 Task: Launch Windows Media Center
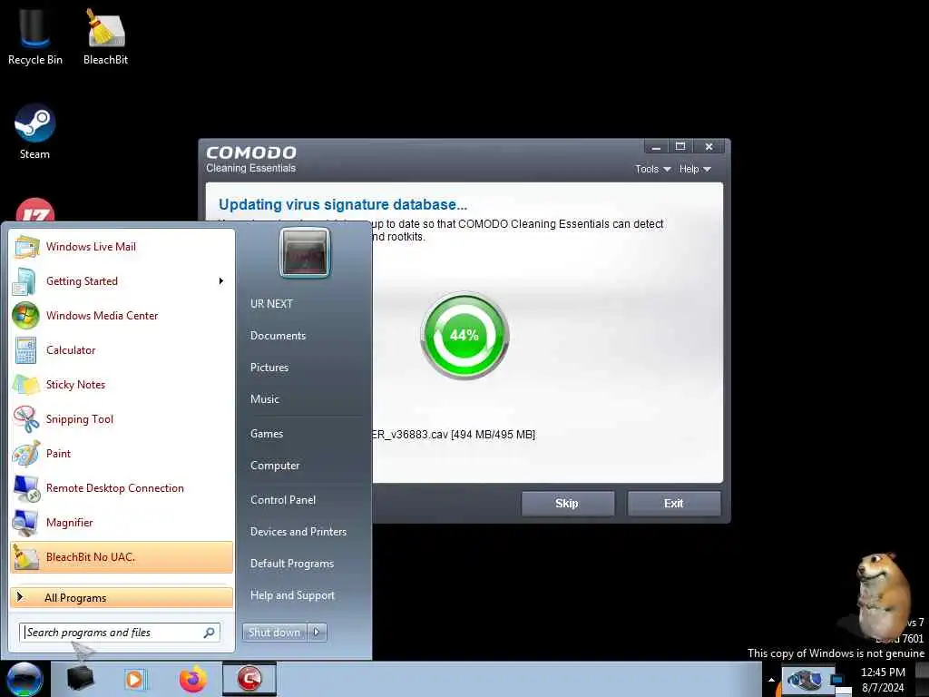[x=122, y=315]
